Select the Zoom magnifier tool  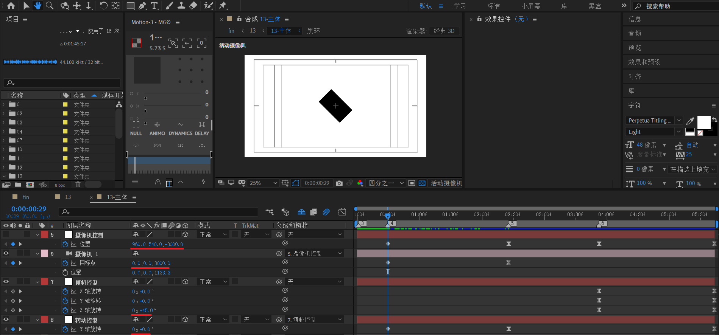(50, 6)
